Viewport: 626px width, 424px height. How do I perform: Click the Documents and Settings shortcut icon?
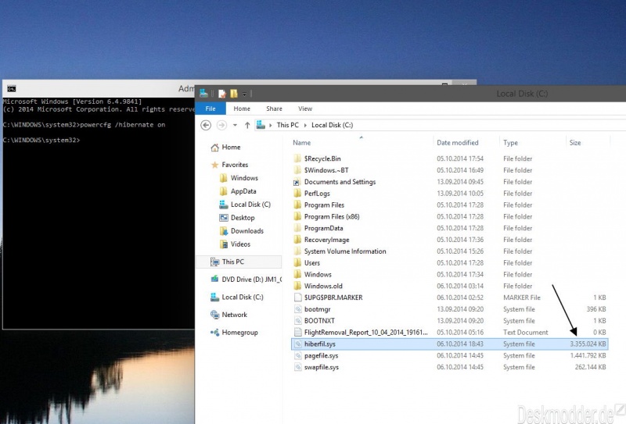coord(297,181)
